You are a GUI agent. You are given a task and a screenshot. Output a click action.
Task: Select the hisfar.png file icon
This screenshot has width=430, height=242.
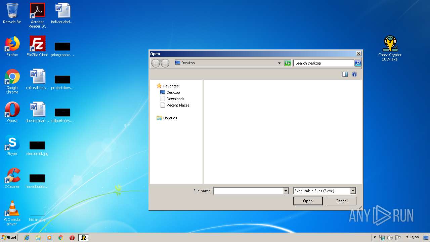37,214
